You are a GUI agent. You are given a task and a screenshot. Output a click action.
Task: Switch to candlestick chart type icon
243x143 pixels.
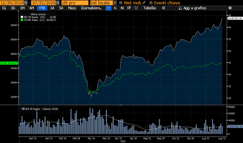122,8
